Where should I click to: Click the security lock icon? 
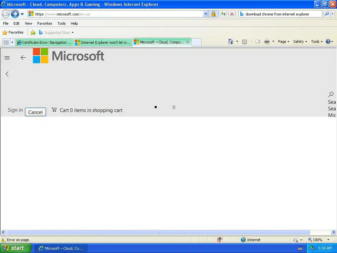213,14
